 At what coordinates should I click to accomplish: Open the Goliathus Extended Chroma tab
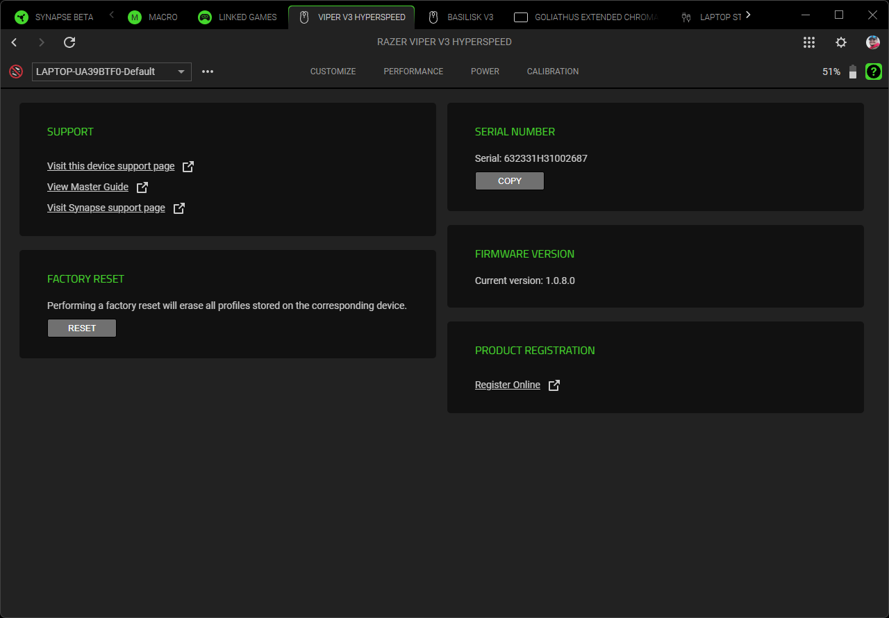coord(585,17)
